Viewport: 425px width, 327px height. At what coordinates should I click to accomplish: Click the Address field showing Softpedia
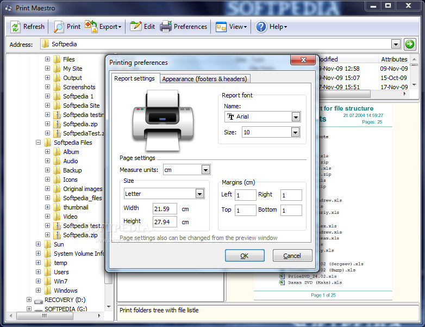(x=215, y=44)
